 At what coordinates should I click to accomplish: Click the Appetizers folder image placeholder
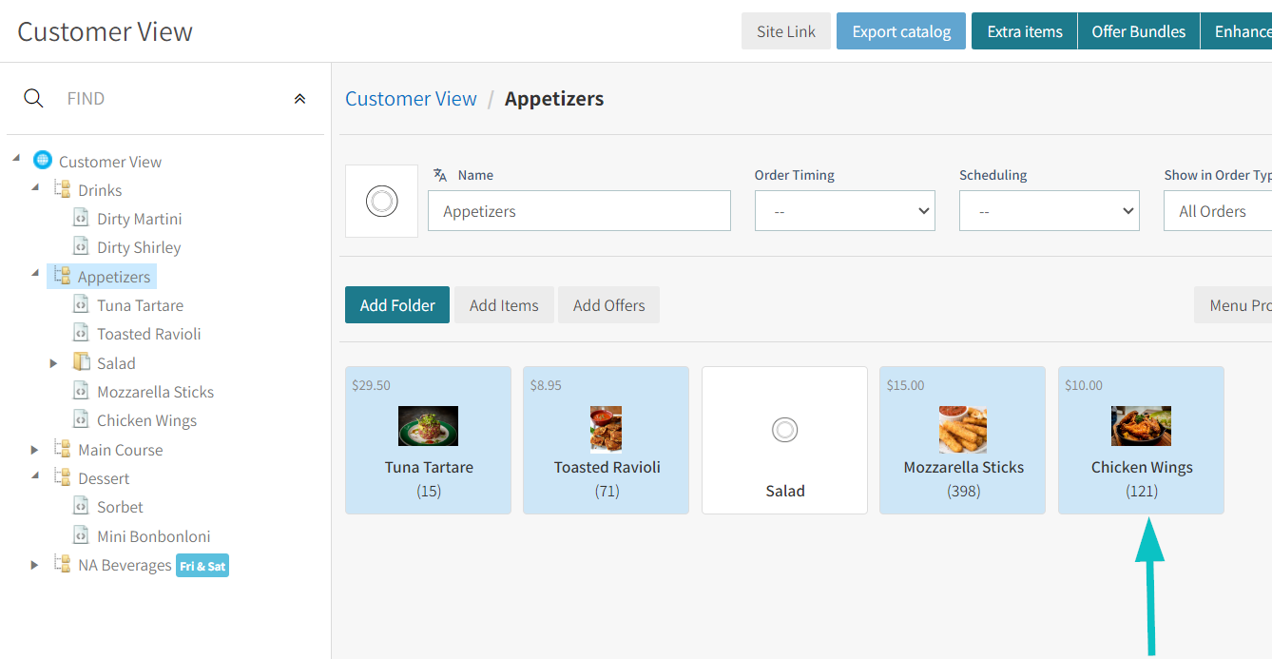pyautogui.click(x=381, y=201)
